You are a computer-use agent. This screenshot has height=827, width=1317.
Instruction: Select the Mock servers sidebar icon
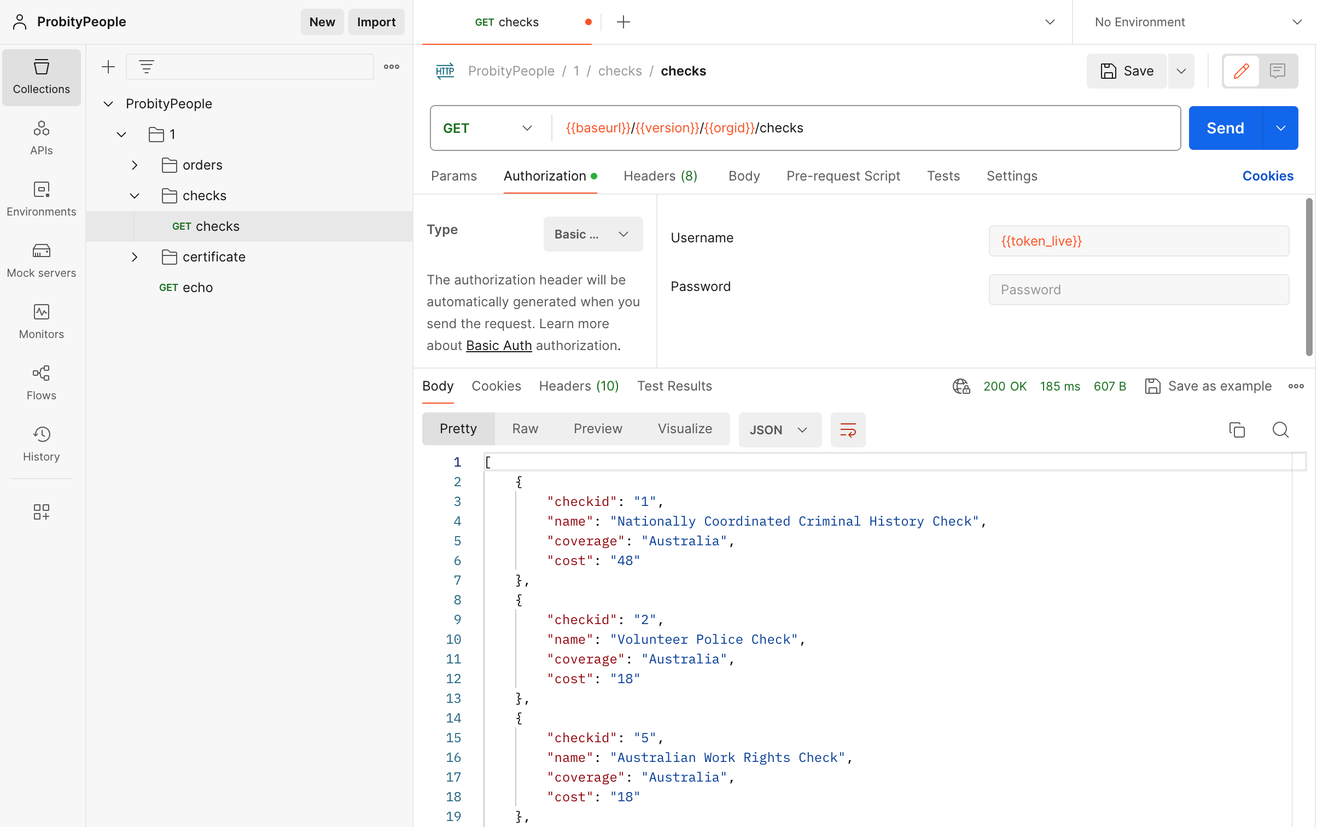coord(41,259)
